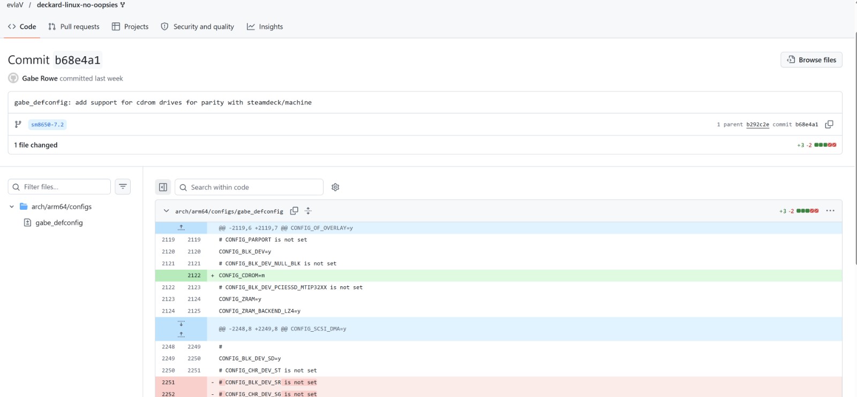This screenshot has width=857, height=397.
Task: Click the hunk header CONFIG_SCSI_DMA=y
Action: click(282, 329)
